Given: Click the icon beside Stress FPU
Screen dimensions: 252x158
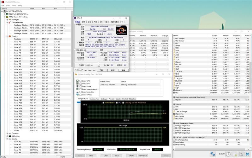Looking at the screenshot, I should (x=77, y=83).
